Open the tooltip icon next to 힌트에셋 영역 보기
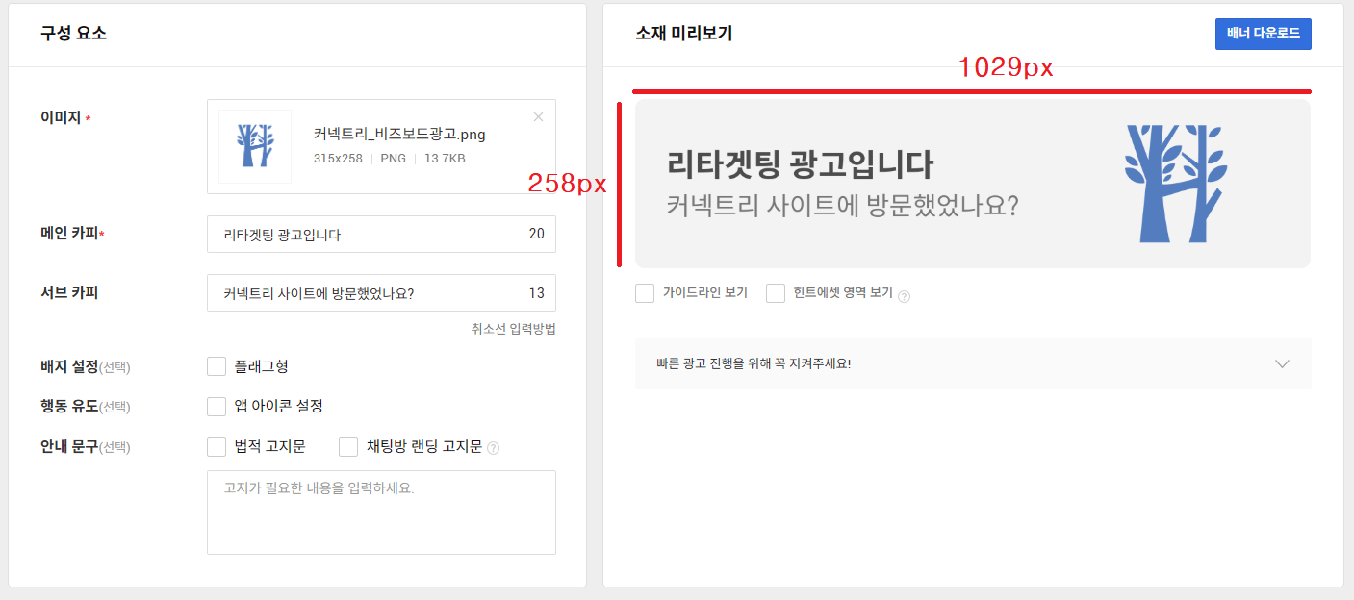1354x600 pixels. pos(903,293)
